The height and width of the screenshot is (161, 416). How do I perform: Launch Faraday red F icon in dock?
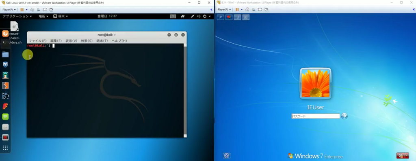5,106
